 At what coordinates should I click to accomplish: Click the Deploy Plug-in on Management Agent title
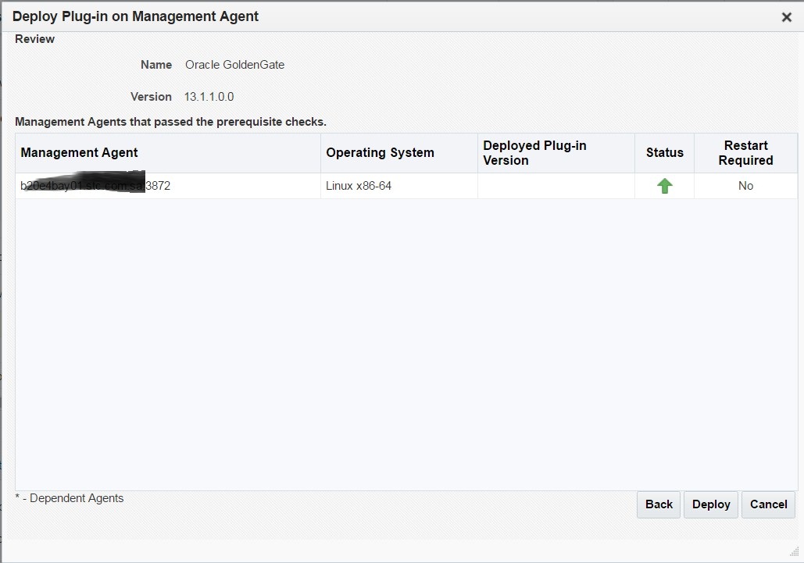(x=136, y=16)
